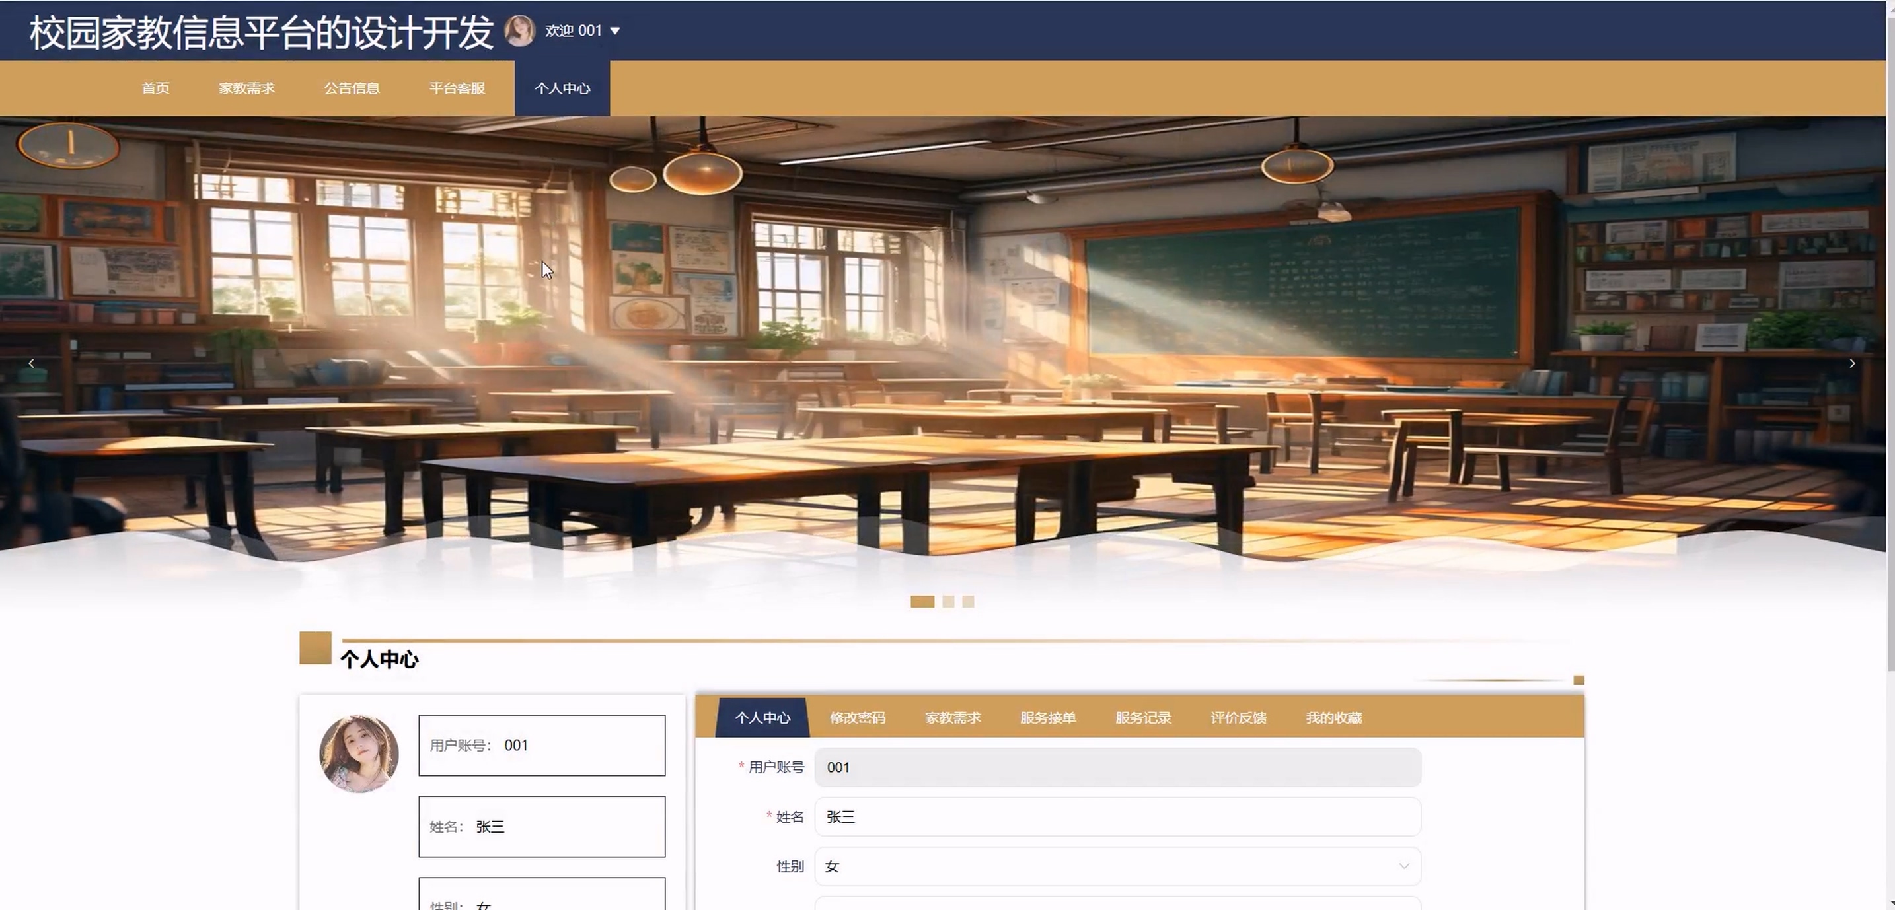Viewport: 1895px width, 910px height.
Task: Select the first carousel indicator
Action: coord(922,602)
